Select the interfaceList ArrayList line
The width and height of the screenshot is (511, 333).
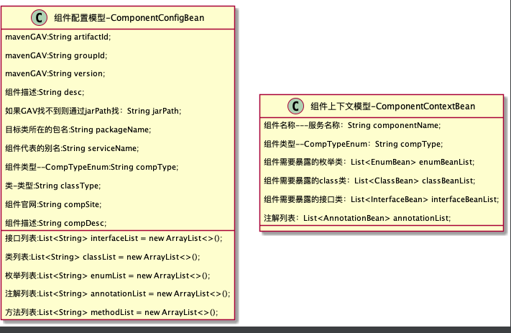(114, 238)
